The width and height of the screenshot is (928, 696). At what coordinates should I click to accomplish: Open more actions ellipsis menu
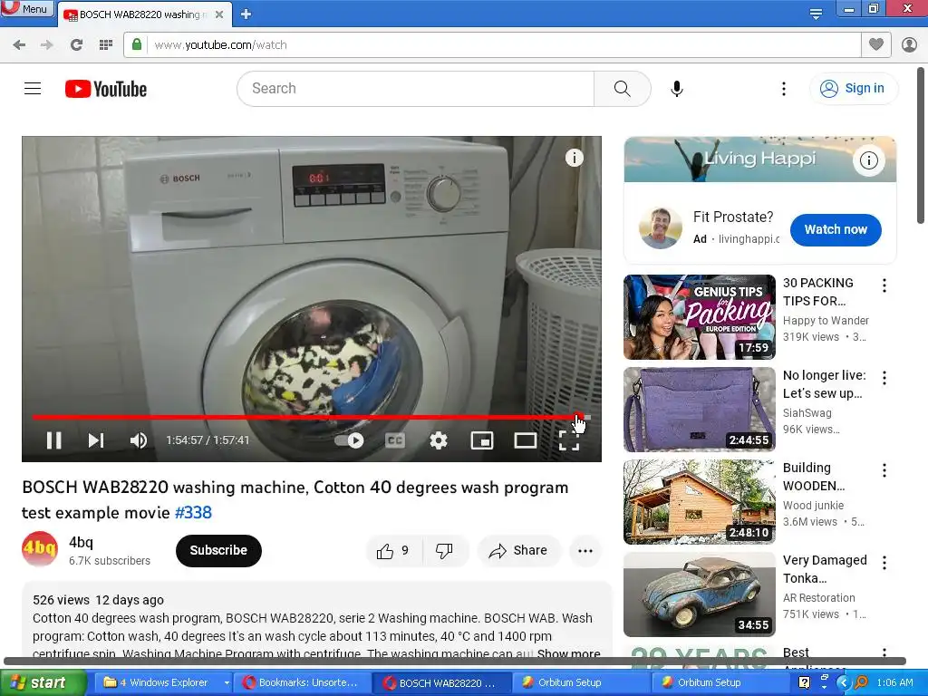click(585, 551)
